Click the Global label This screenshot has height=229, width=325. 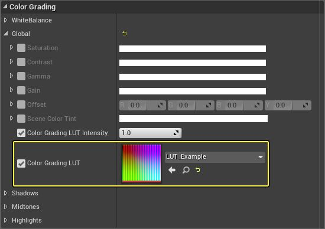(x=21, y=34)
